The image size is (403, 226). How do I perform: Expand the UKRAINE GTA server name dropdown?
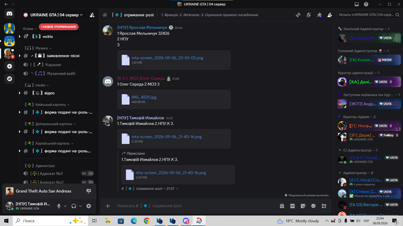pos(53,15)
